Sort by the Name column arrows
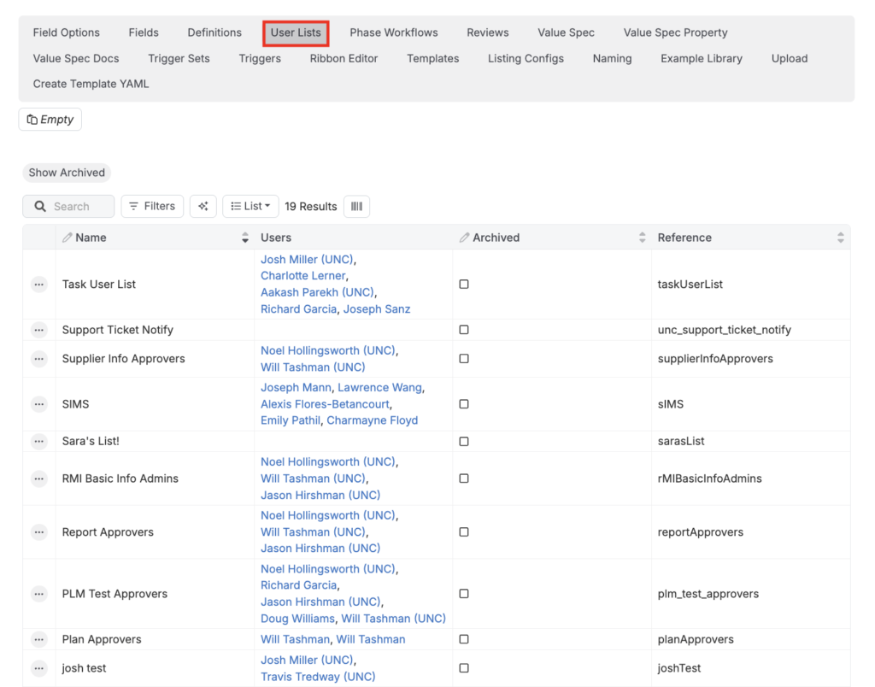 245,238
